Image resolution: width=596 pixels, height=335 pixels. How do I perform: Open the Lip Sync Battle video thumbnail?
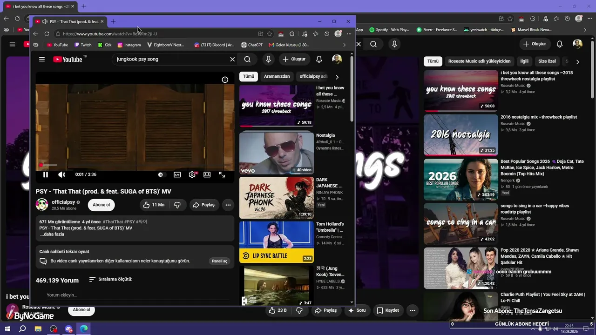277,242
